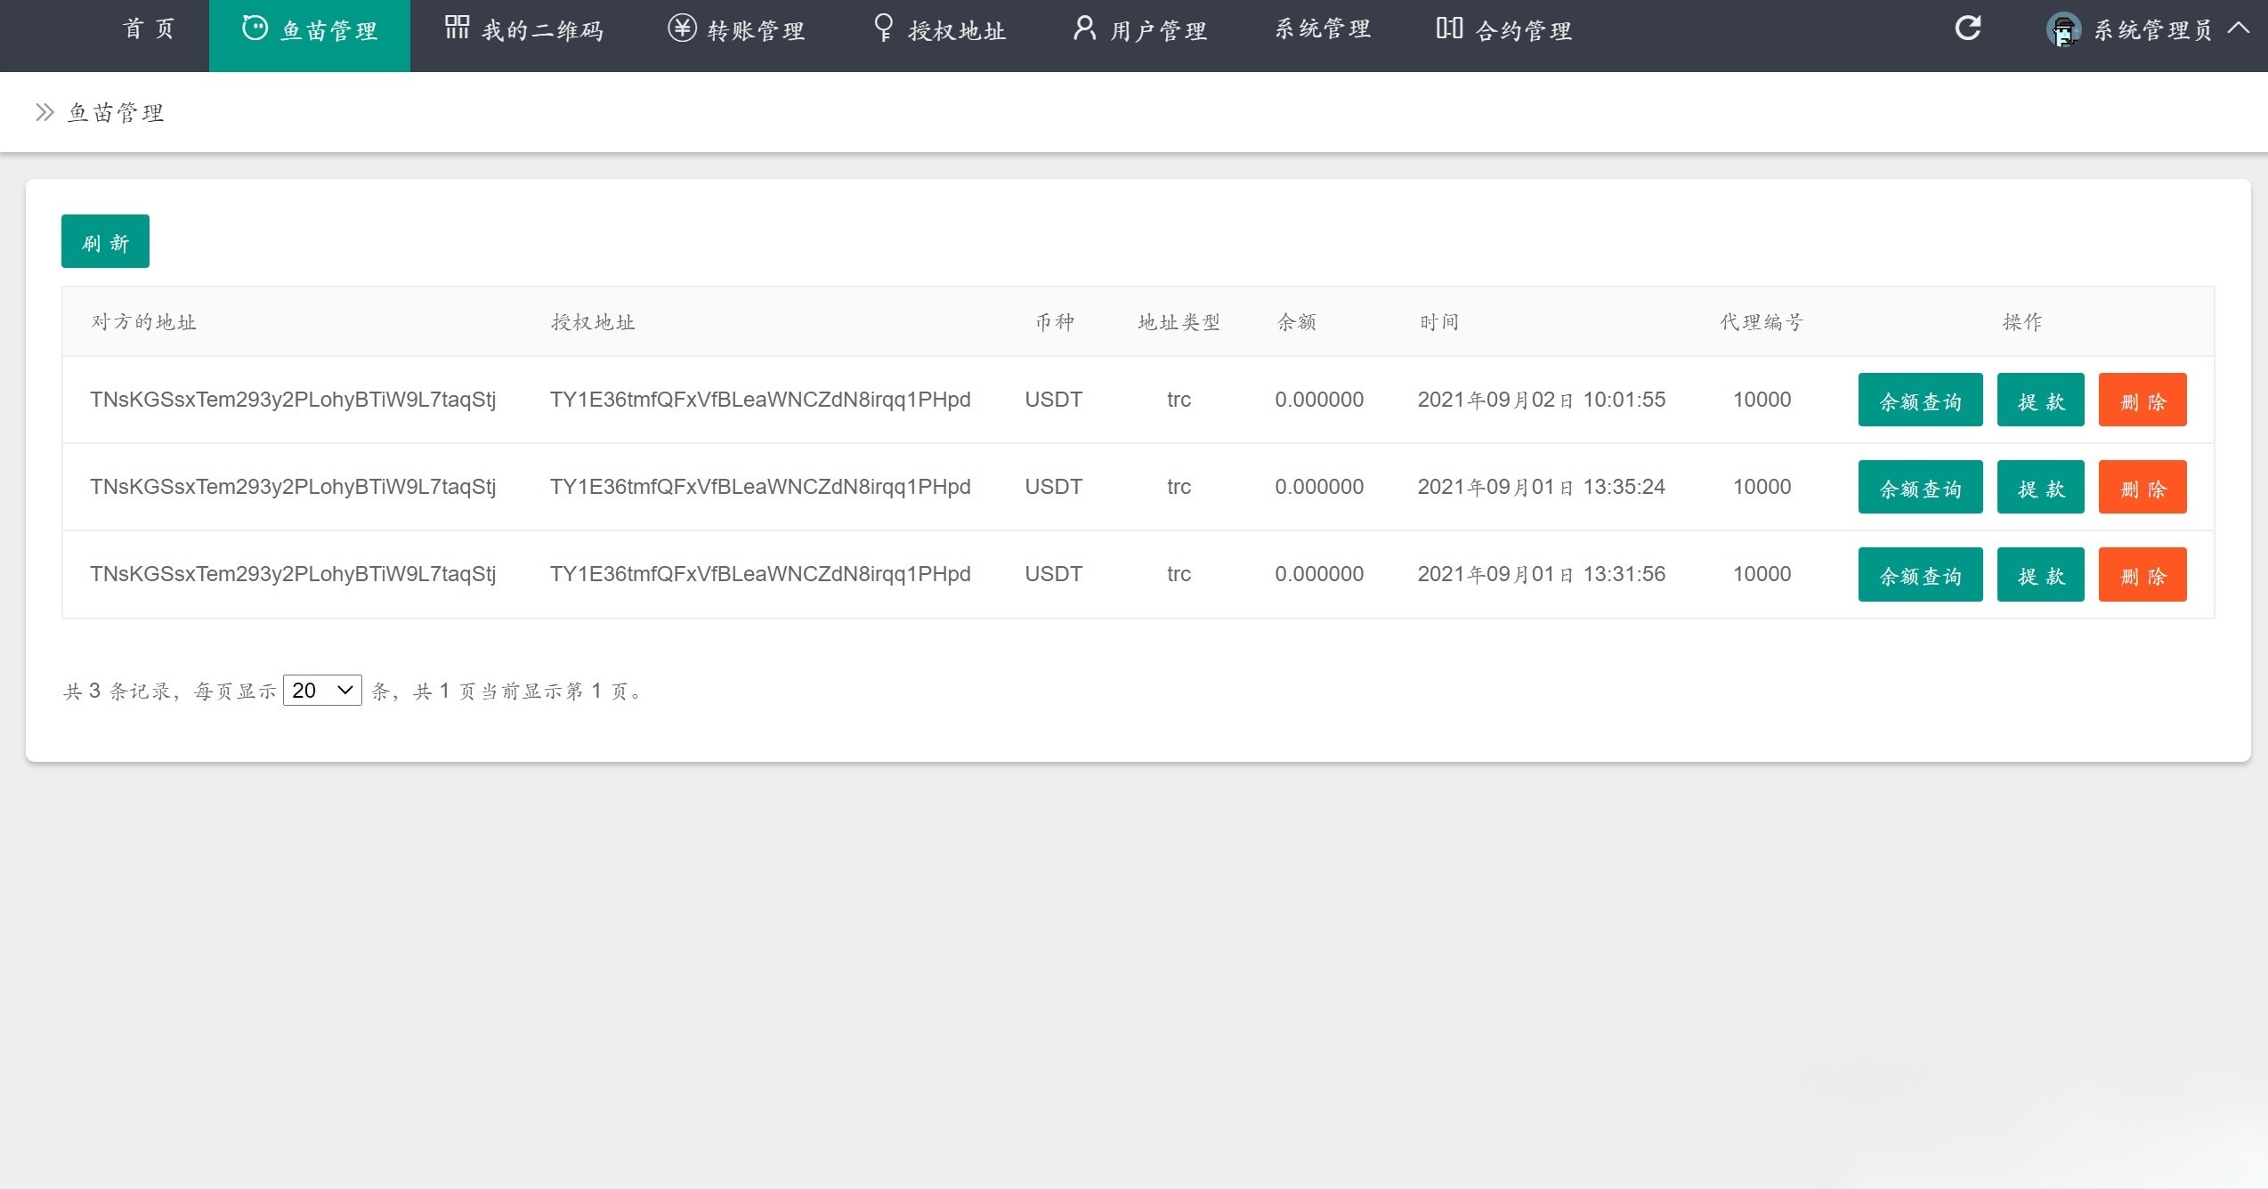Switch to the 首页 tab
The width and height of the screenshot is (2268, 1189).
tap(149, 28)
